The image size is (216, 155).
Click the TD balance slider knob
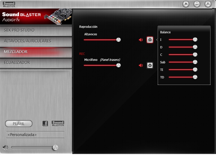point(195,77)
